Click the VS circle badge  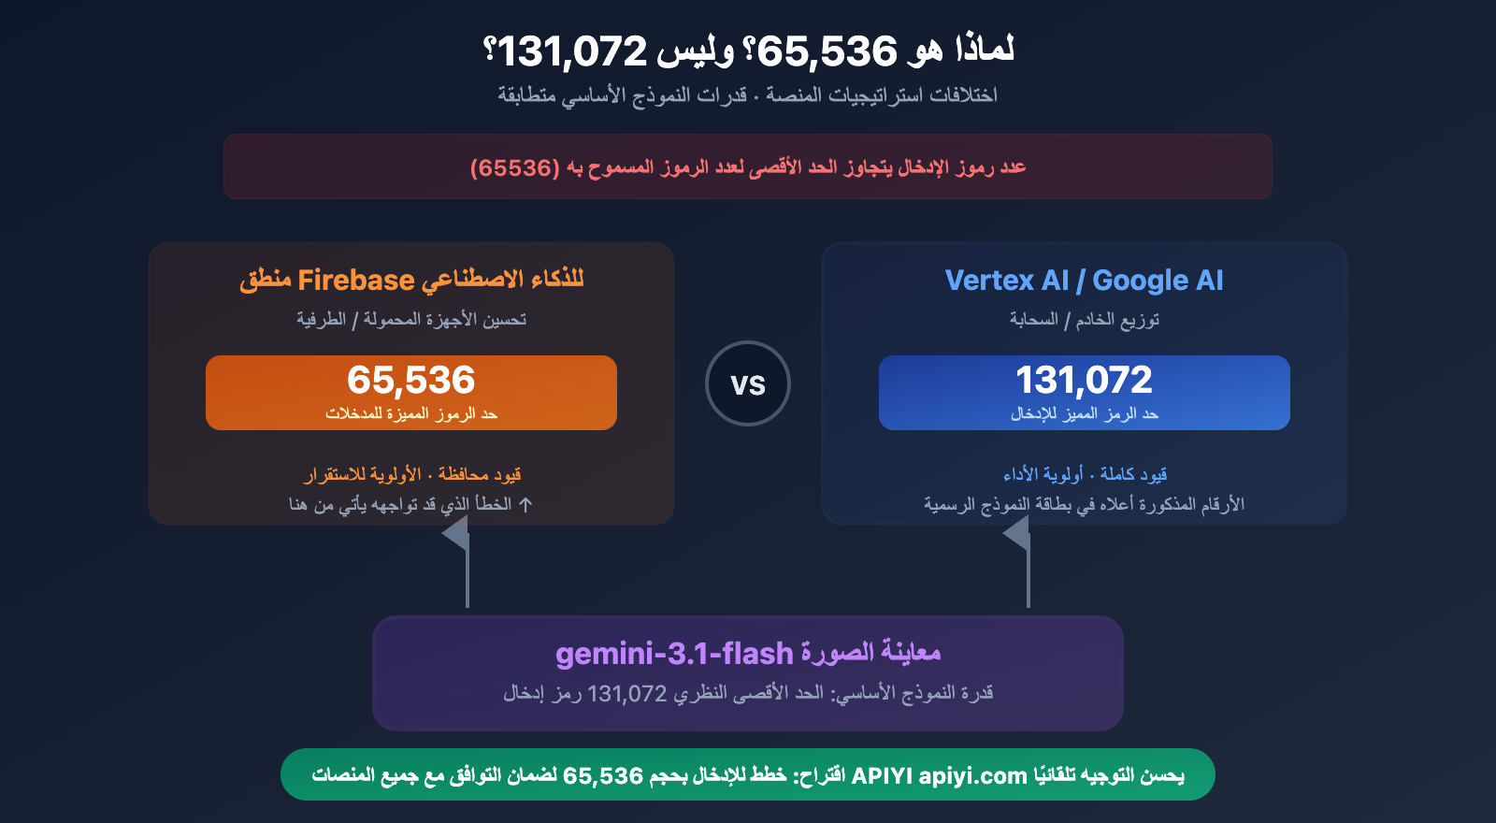pyautogui.click(x=748, y=383)
